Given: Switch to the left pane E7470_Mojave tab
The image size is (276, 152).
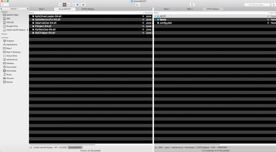Looking at the screenshot, I should tap(88, 9).
